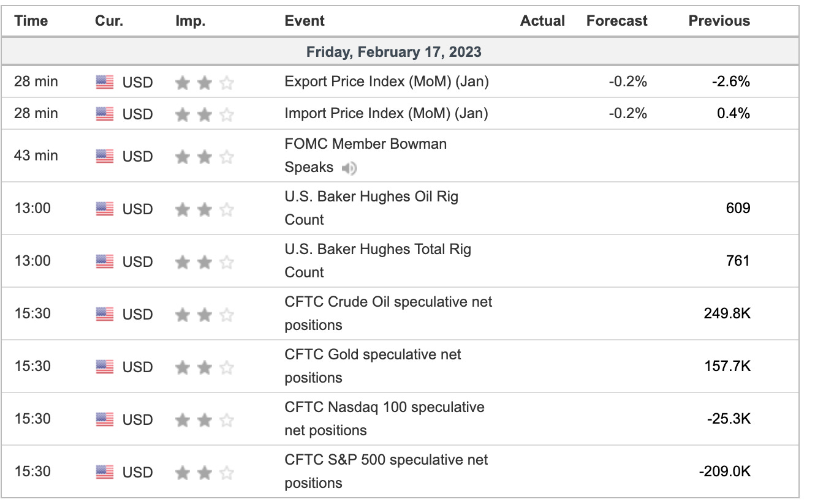Click the Imp. column header
This screenshot has width=815, height=502.
point(191,21)
